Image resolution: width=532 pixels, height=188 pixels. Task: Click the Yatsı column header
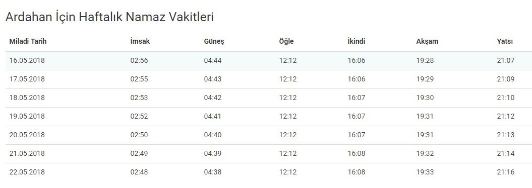coord(505,42)
